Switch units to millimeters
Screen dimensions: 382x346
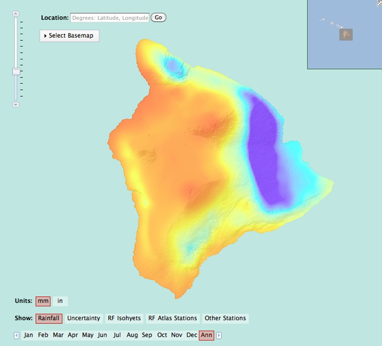[43, 301]
